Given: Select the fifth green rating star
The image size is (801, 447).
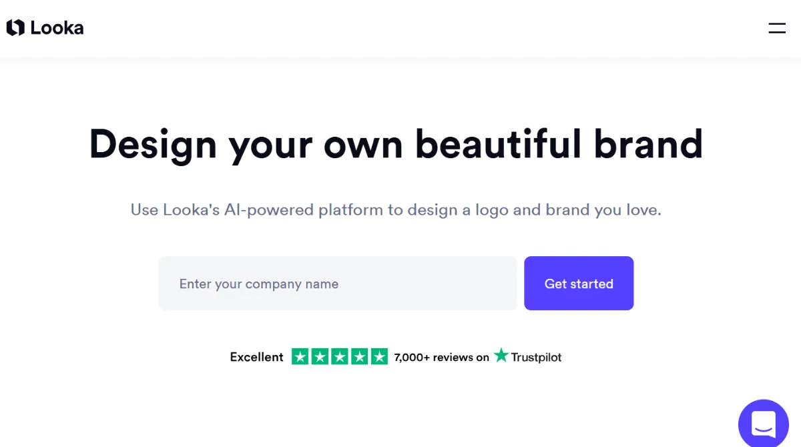Looking at the screenshot, I should [x=379, y=357].
